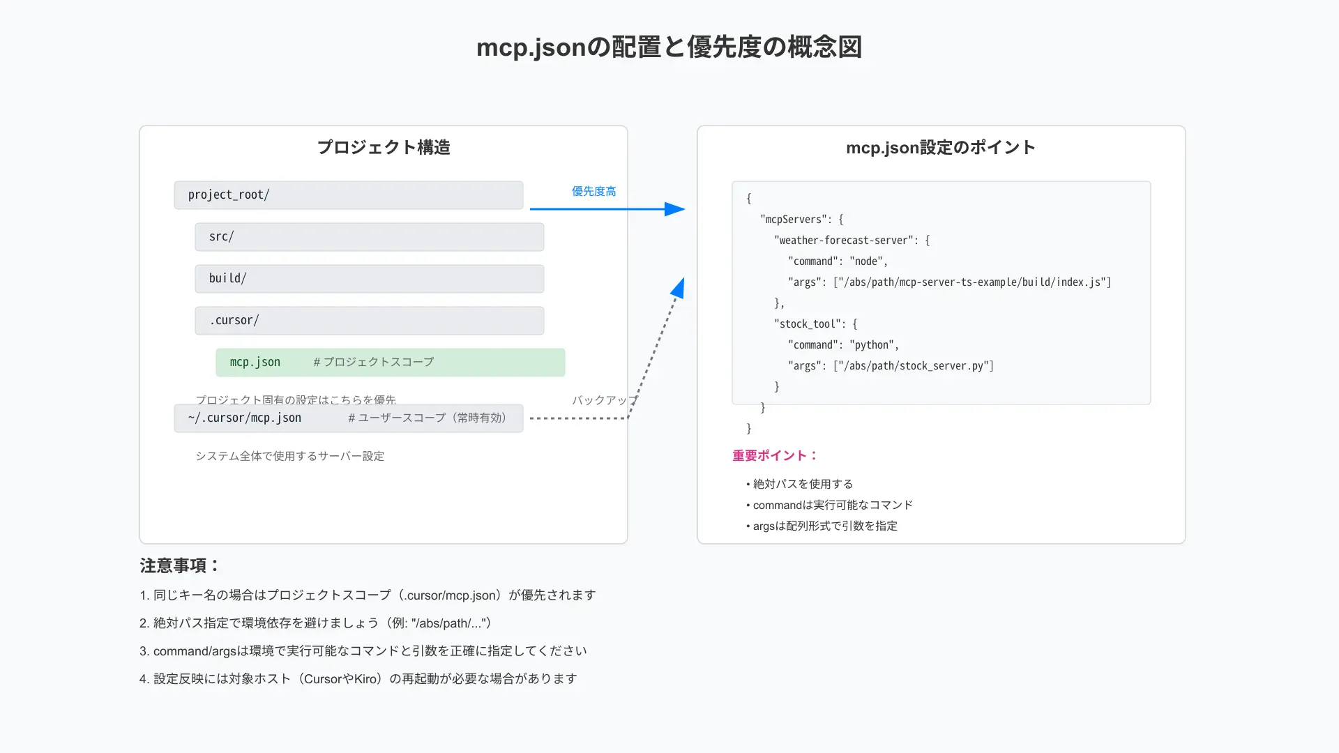
Task: Click the mcp.json設定のポイント heading
Action: pos(941,147)
